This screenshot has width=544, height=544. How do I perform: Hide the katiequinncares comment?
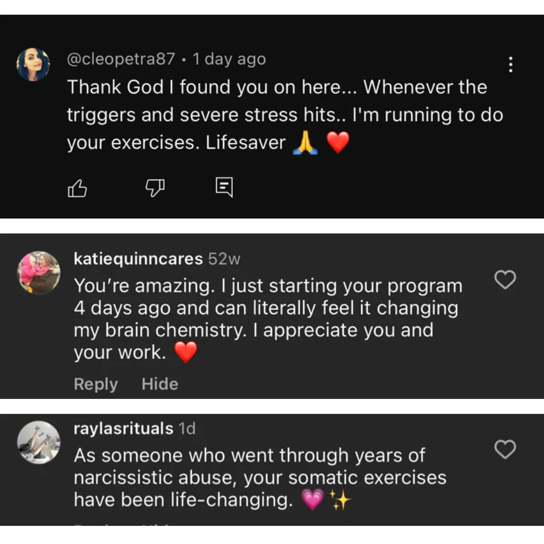[x=160, y=384]
